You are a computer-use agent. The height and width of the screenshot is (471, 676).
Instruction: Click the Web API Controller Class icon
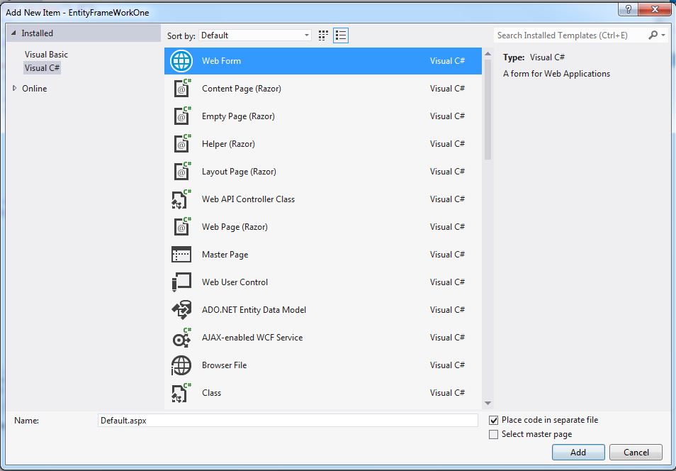(x=181, y=199)
